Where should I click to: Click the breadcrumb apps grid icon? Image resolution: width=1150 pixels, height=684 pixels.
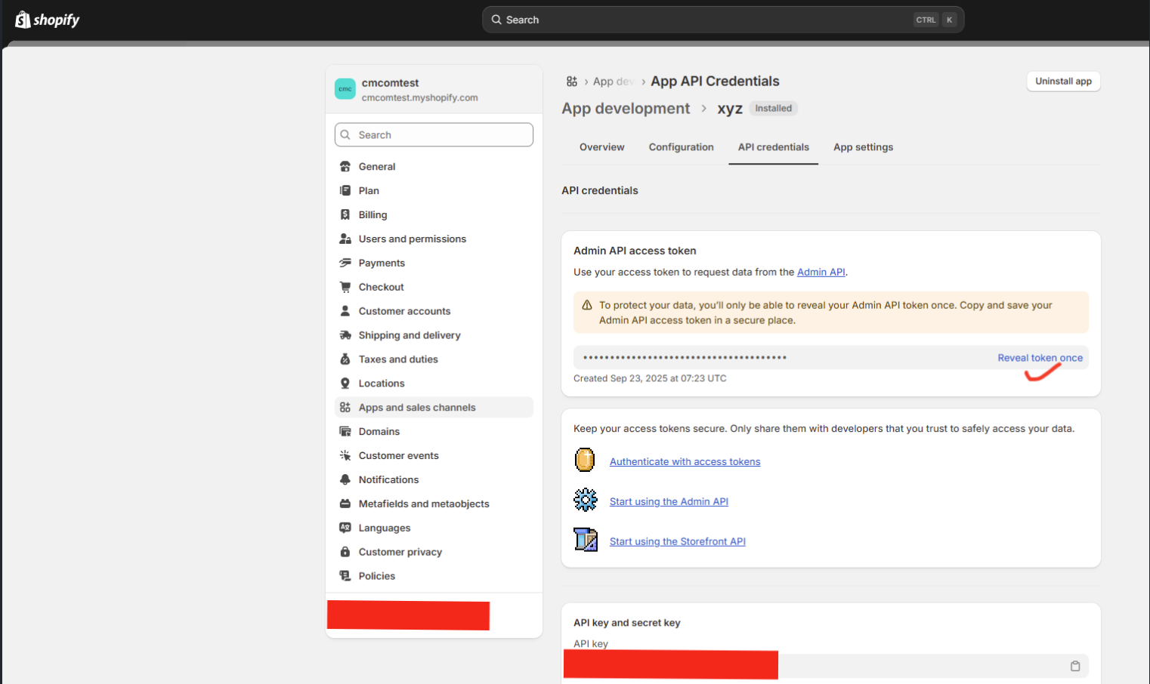click(572, 82)
